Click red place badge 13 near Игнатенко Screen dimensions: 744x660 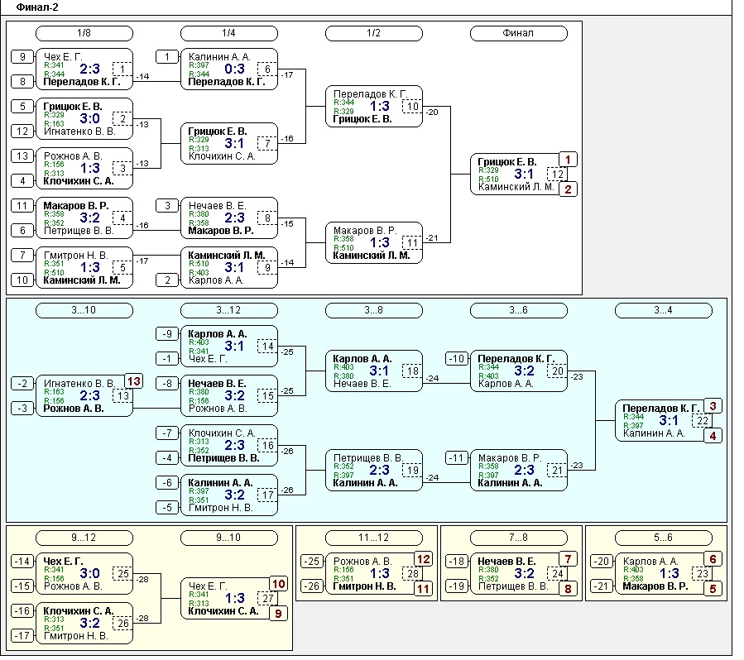click(133, 381)
